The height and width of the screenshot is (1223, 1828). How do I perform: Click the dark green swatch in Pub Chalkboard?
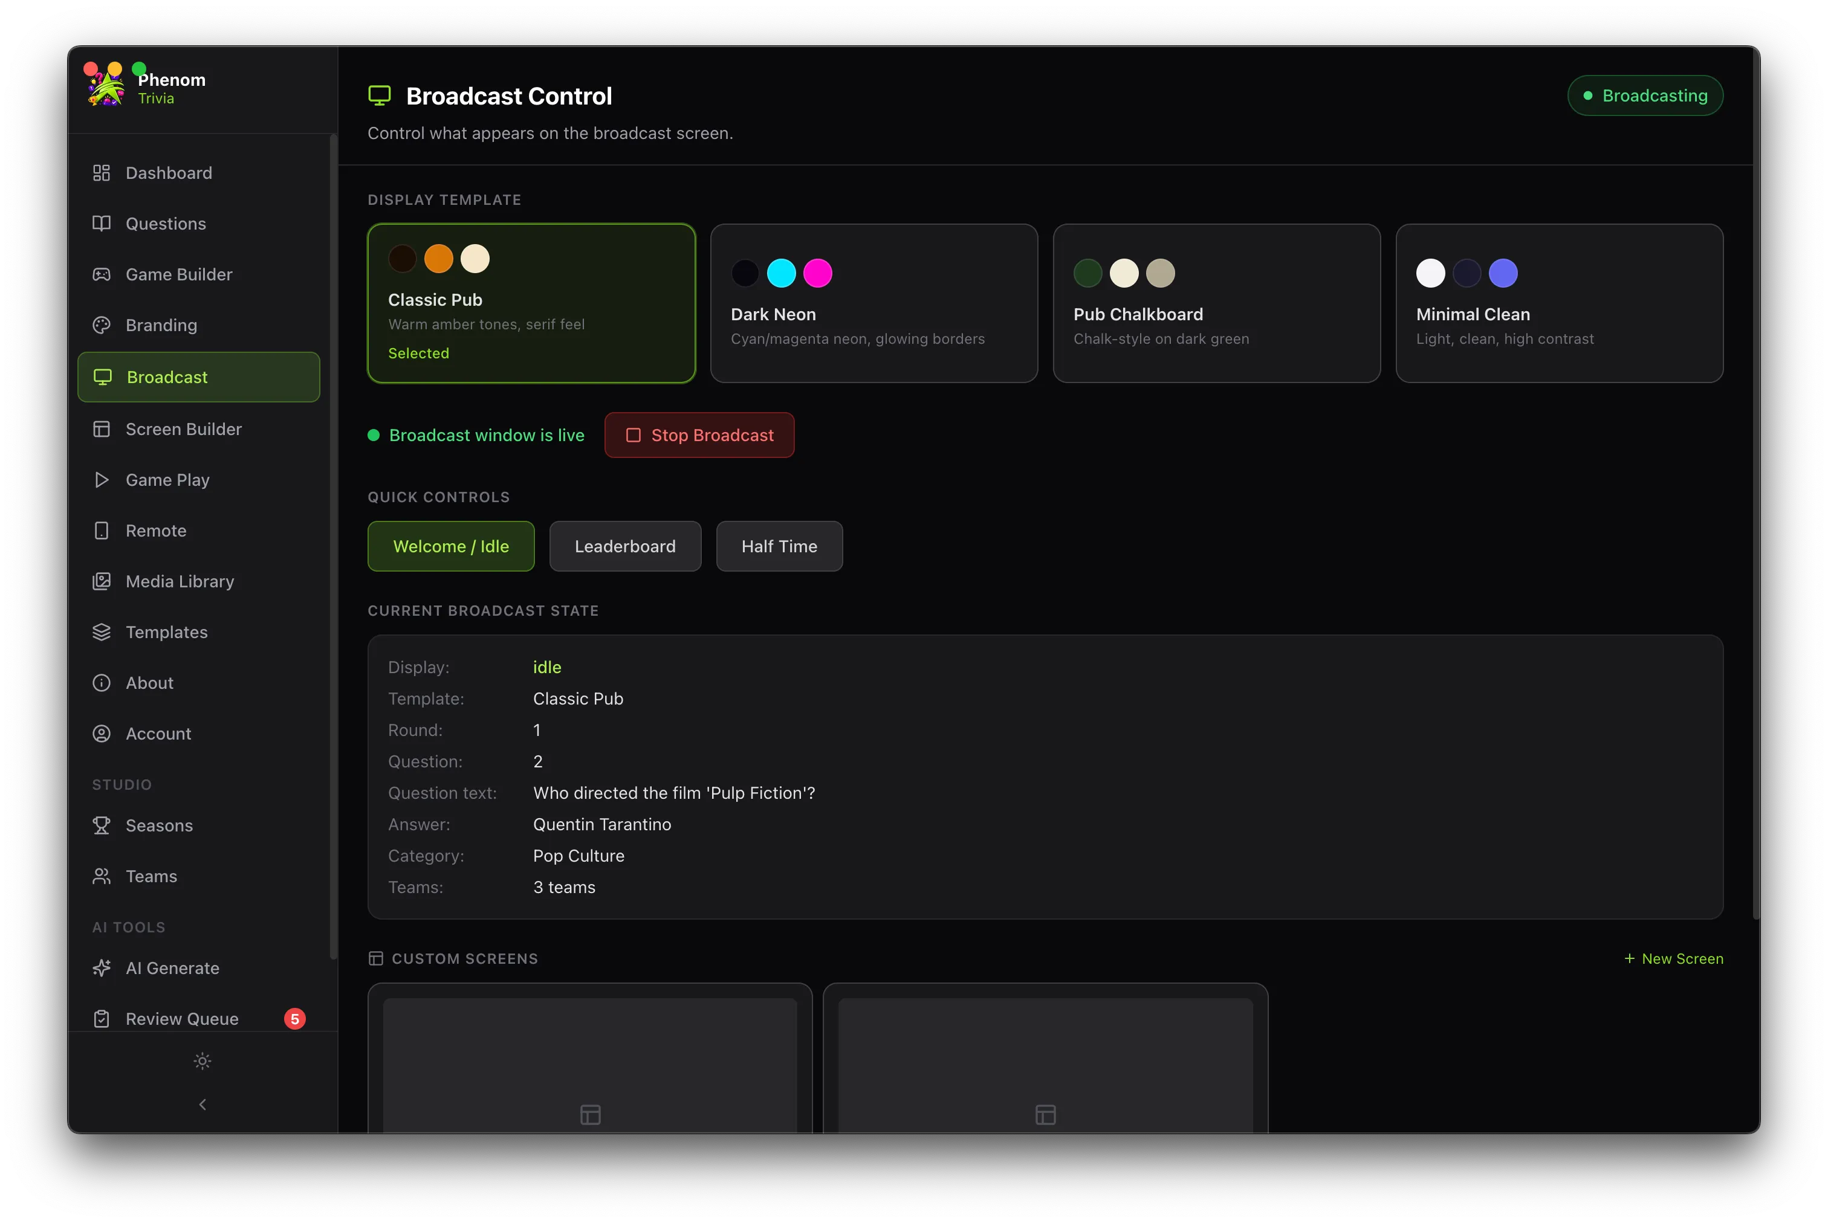coord(1087,273)
